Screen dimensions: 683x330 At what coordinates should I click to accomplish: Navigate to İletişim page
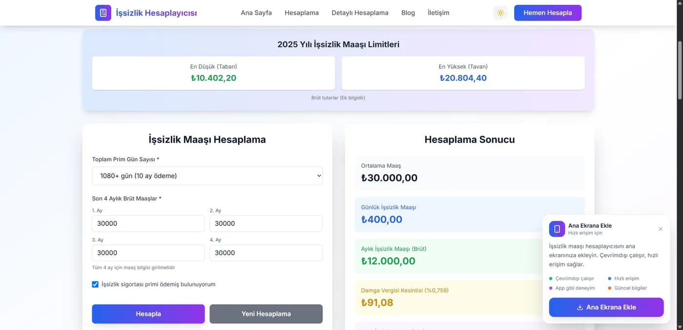[439, 13]
